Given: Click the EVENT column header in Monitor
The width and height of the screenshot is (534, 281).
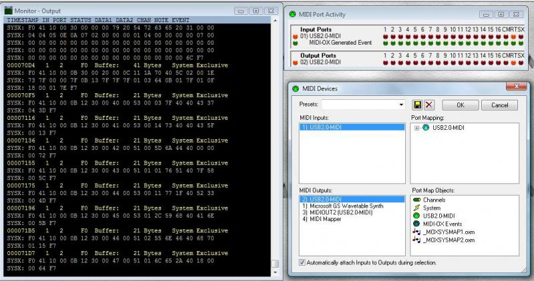Looking at the screenshot, I should tap(180, 20).
